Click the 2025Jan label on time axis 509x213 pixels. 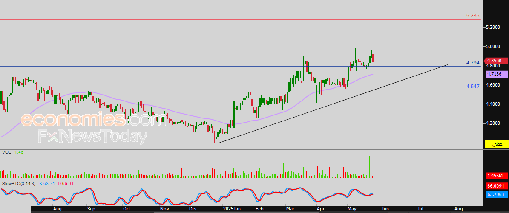coord(232,209)
